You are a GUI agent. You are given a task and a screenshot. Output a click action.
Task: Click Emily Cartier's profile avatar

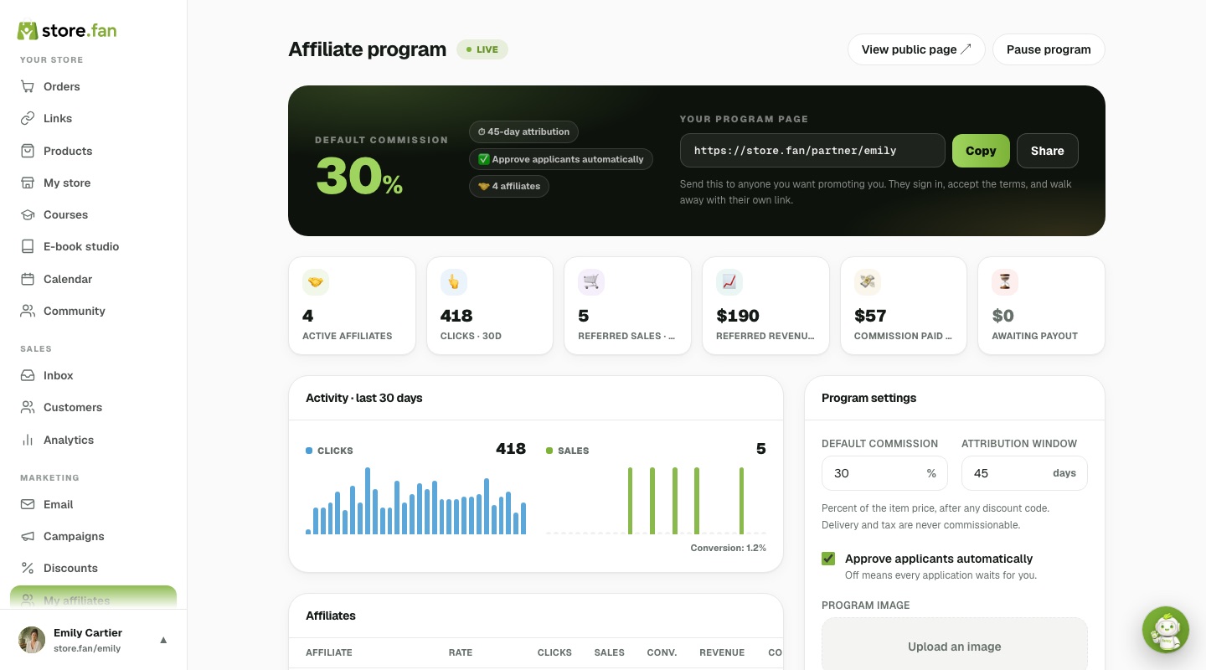pos(32,640)
